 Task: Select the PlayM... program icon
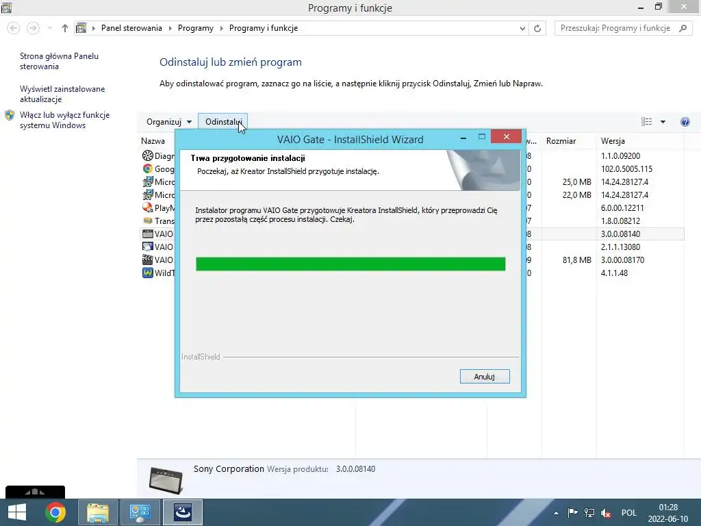tap(148, 208)
